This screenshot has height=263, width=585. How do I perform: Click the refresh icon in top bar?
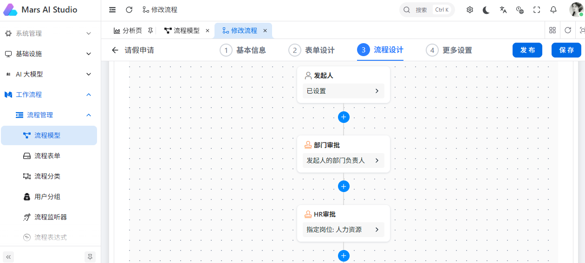129,10
